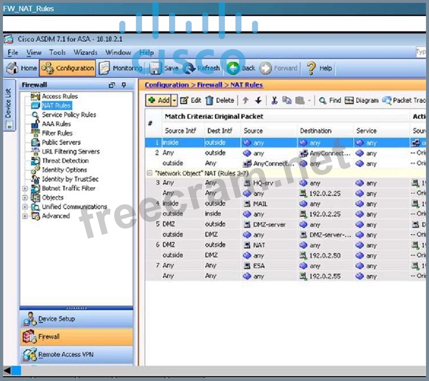Open the Remote Access VPN section
The width and height of the screenshot is (429, 381).
(x=65, y=354)
